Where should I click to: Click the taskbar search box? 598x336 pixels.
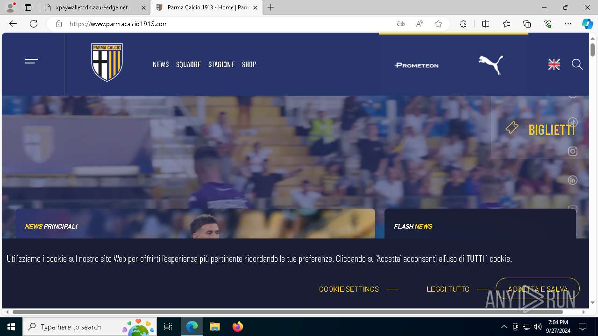91,327
